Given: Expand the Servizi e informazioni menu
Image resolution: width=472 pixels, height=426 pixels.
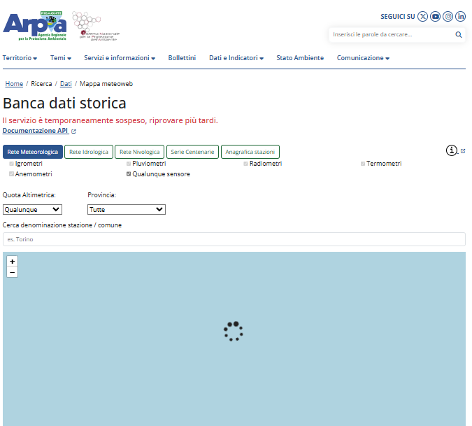Looking at the screenshot, I should coord(120,58).
